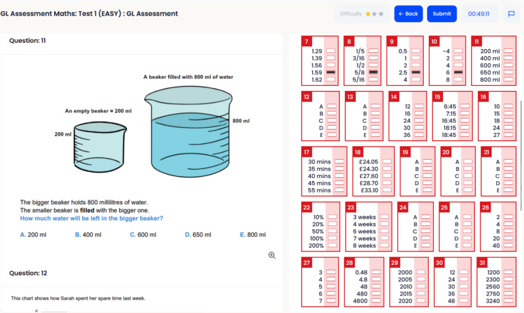
Task: Click the Back button
Action: click(x=408, y=14)
